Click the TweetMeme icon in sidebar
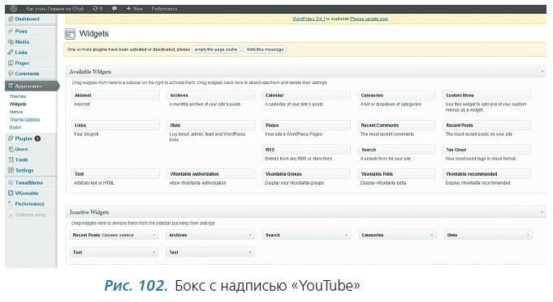This screenshot has height=302, width=553. (11, 183)
